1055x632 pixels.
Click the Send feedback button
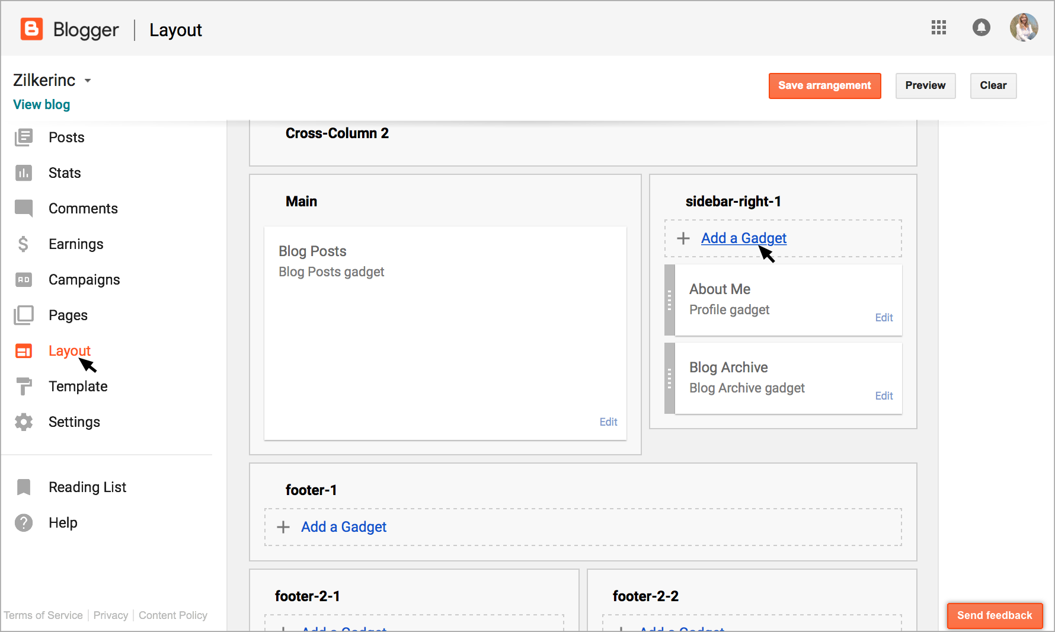point(995,615)
